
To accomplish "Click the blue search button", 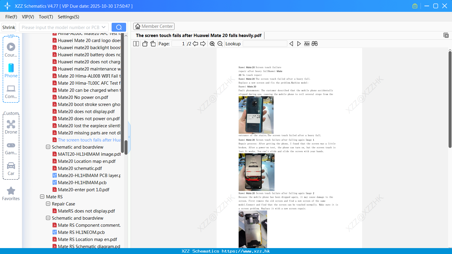I will pos(119,27).
